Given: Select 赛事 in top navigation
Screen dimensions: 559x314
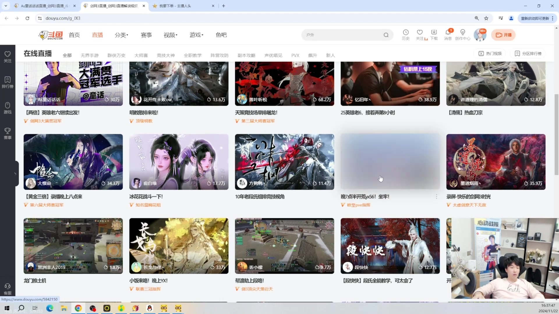Looking at the screenshot, I should click(x=146, y=35).
